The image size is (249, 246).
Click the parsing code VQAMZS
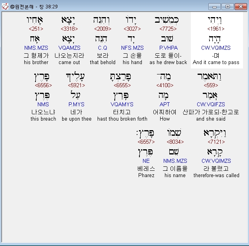tap(69, 48)
